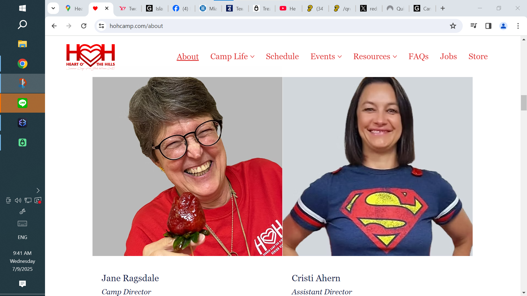Reload the page using the refresh icon
Image resolution: width=527 pixels, height=296 pixels.
(x=84, y=26)
